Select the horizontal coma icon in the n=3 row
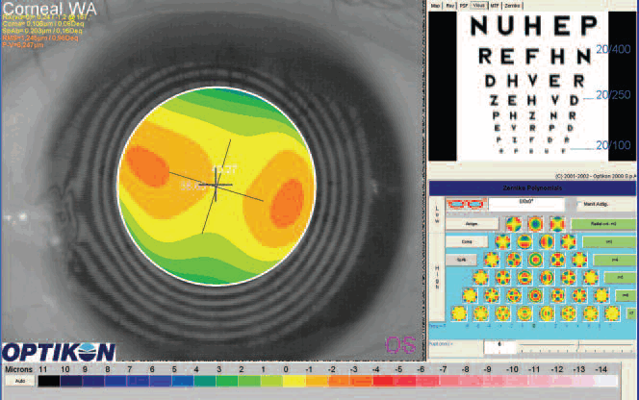This screenshot has width=639, height=400. (546, 241)
